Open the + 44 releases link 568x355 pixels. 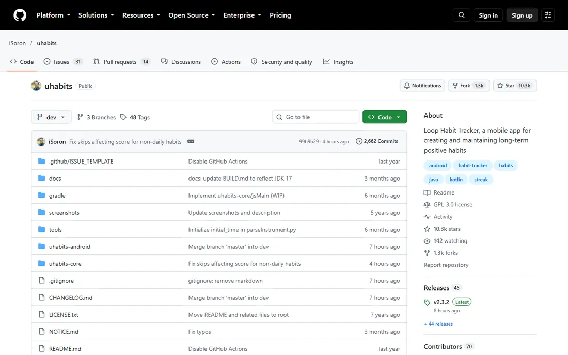[438, 324]
